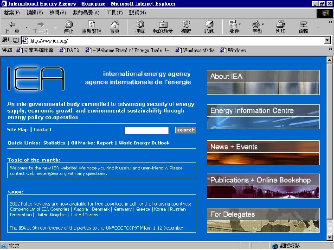The image size is (334, 250).
Task: Open the Search toolbar icon
Action: [140, 27]
